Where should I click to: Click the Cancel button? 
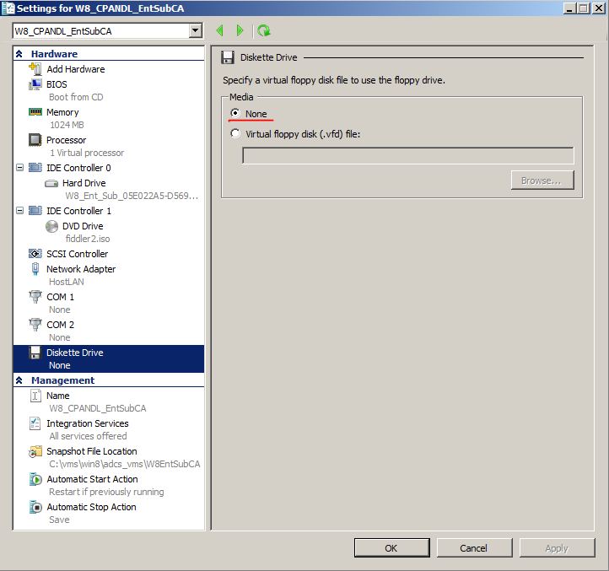[x=474, y=548]
